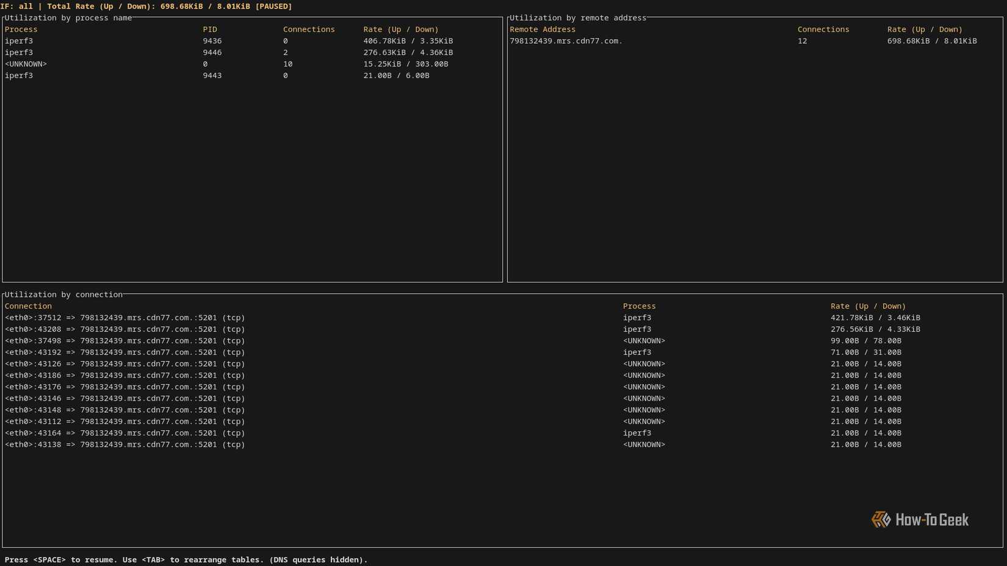
Task: Select the iperf3 row with PID 9443
Action: [252, 76]
